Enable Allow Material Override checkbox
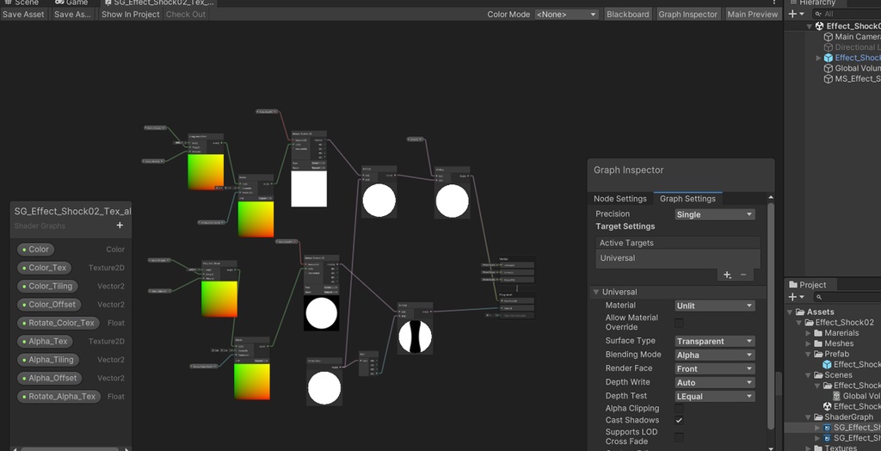 click(680, 323)
